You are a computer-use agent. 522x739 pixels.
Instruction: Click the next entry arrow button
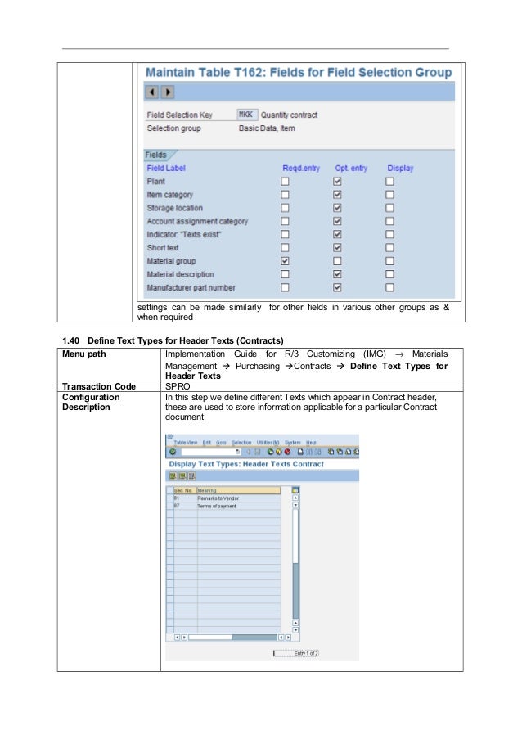[x=168, y=92]
